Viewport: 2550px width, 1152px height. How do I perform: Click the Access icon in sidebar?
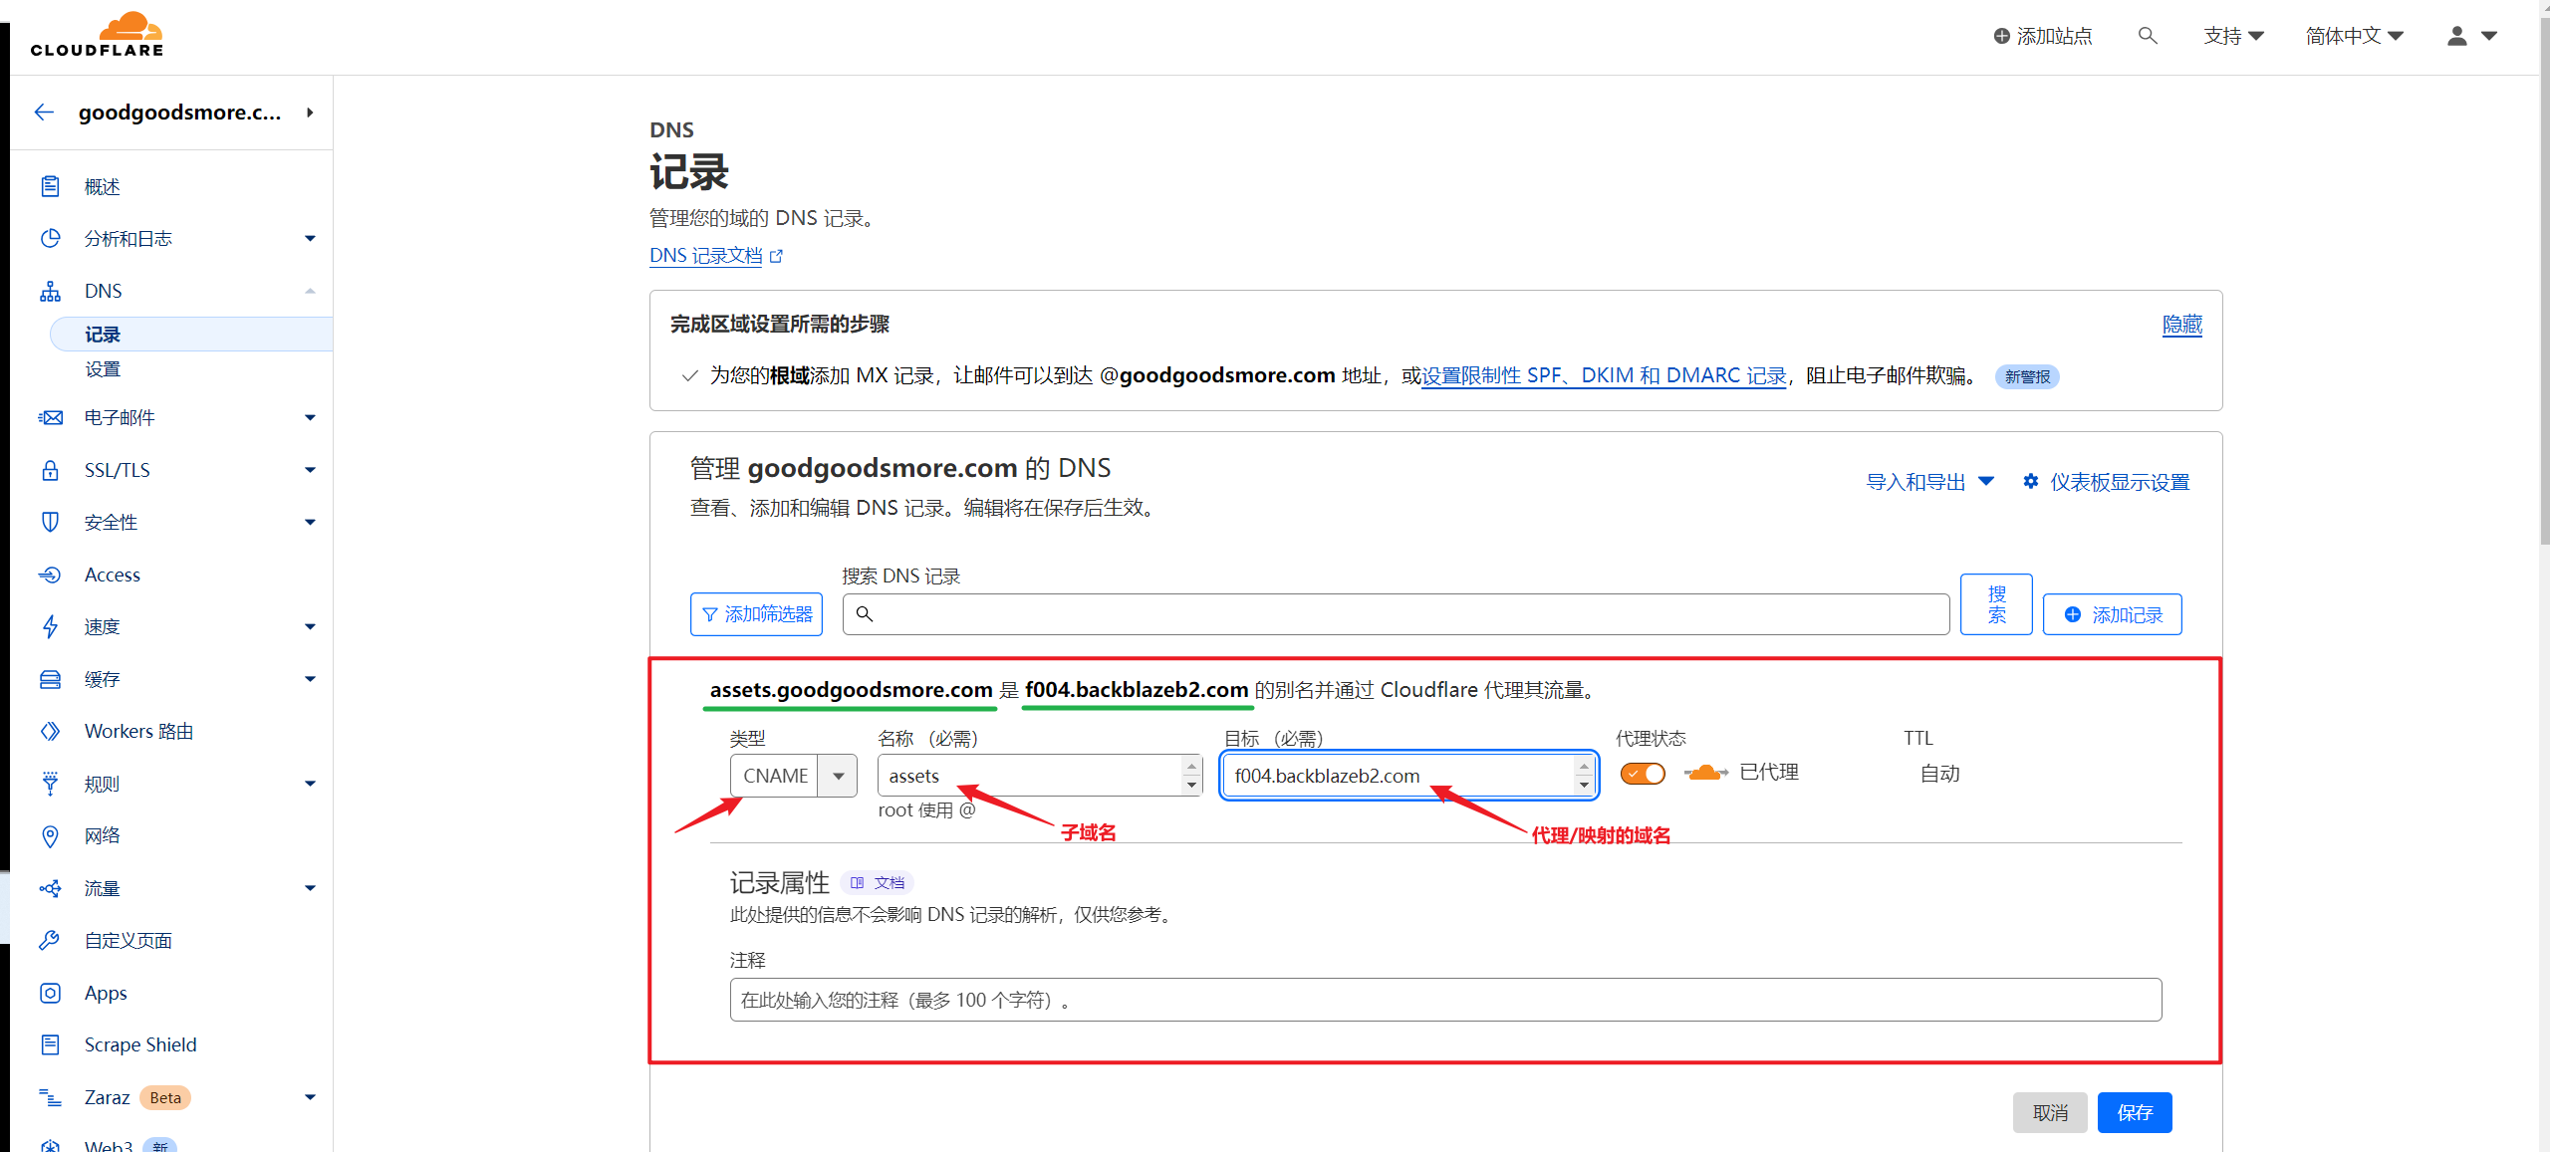click(x=50, y=575)
